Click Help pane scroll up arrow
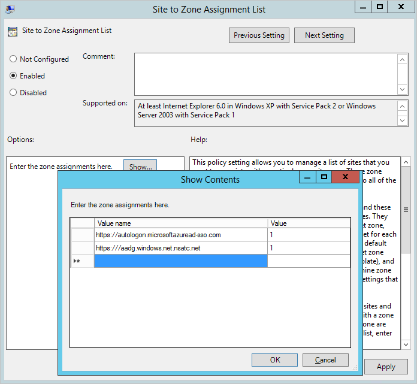The width and height of the screenshot is (417, 384). (406, 162)
